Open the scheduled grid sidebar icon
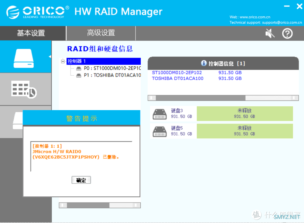304x223 pixels. coord(24,89)
